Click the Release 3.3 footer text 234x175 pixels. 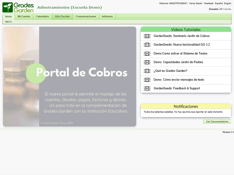(x=228, y=132)
